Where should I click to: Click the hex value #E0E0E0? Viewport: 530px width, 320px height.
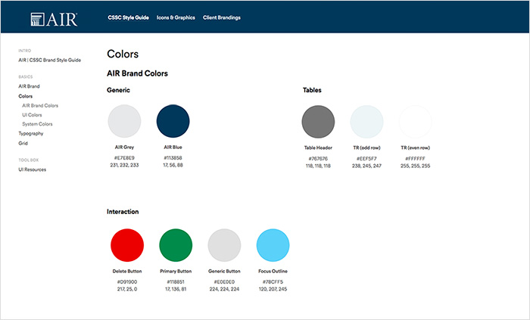pyautogui.click(x=224, y=282)
